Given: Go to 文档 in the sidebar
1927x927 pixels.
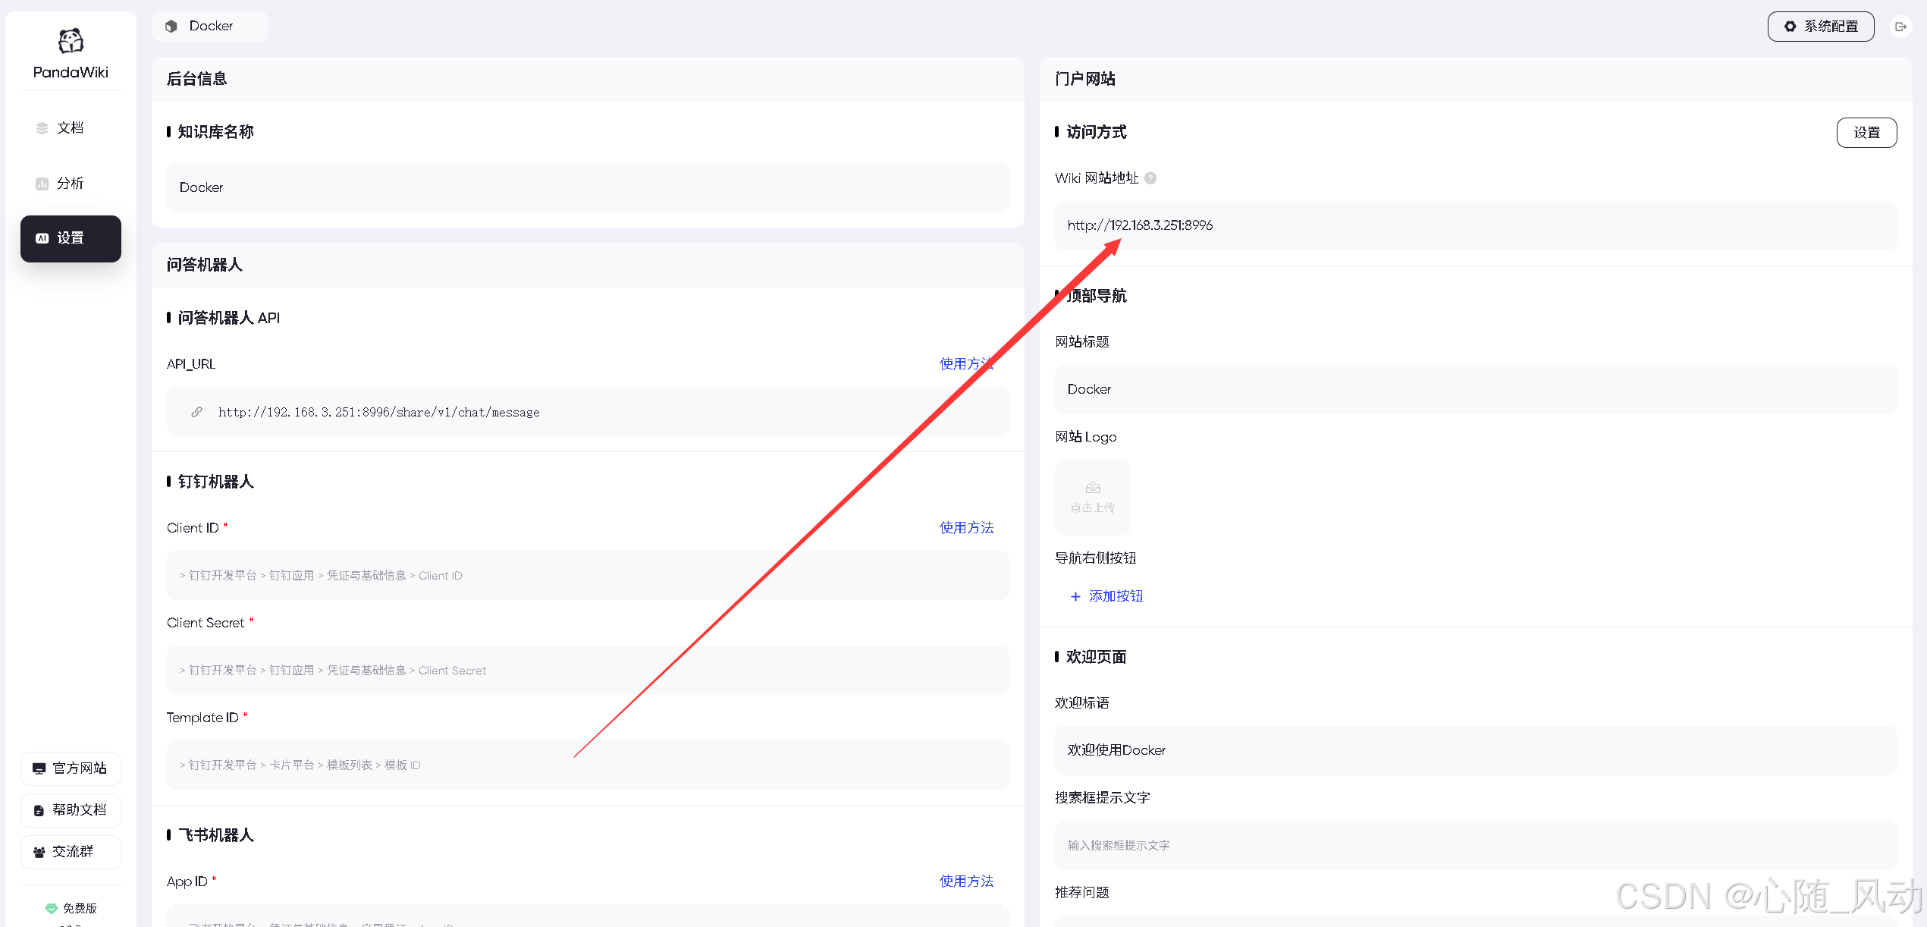Looking at the screenshot, I should click(71, 128).
